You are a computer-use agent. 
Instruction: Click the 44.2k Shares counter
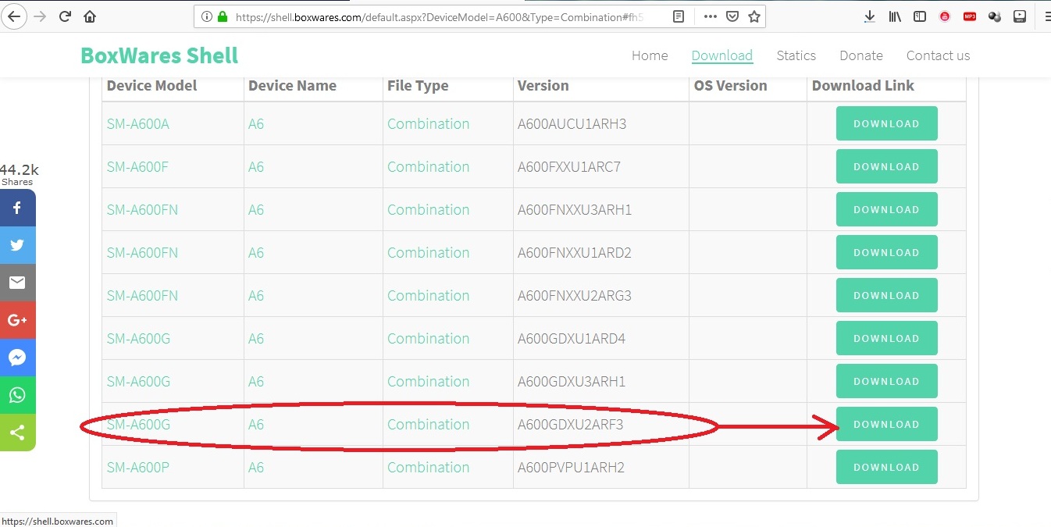19,174
